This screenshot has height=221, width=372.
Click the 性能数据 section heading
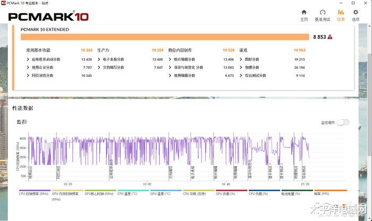22,108
